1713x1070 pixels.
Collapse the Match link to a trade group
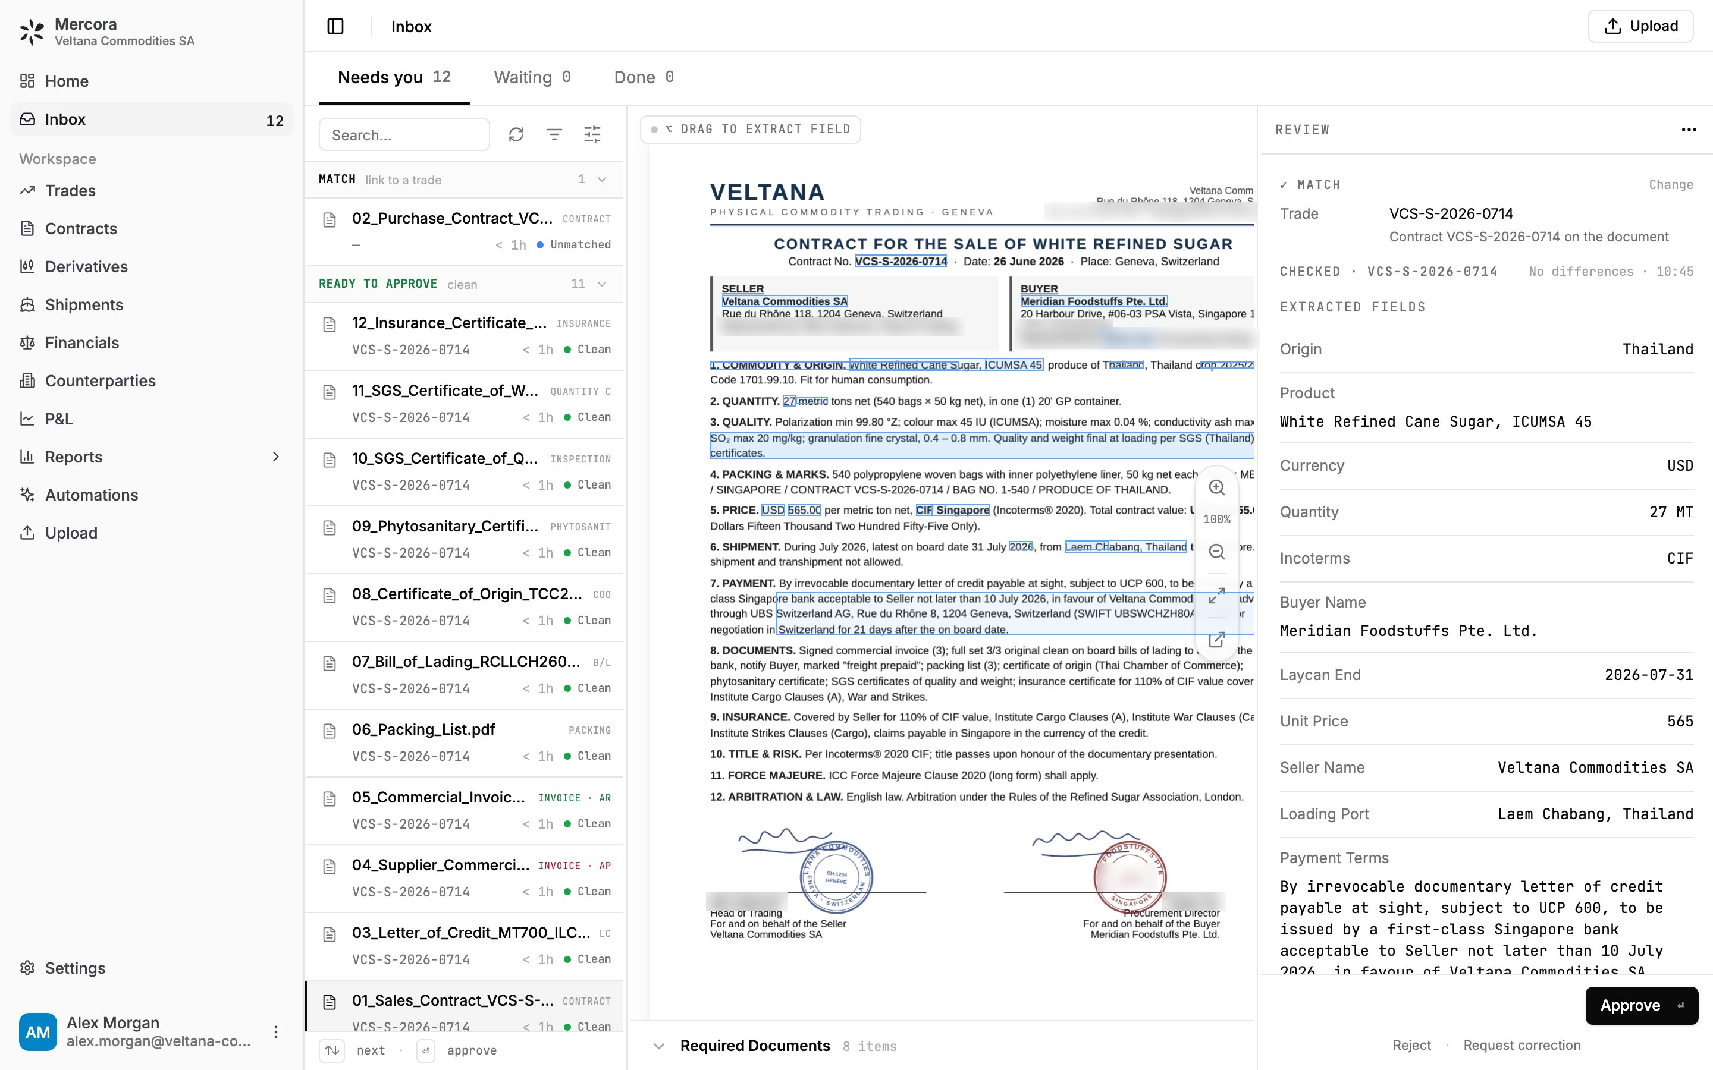[603, 180]
